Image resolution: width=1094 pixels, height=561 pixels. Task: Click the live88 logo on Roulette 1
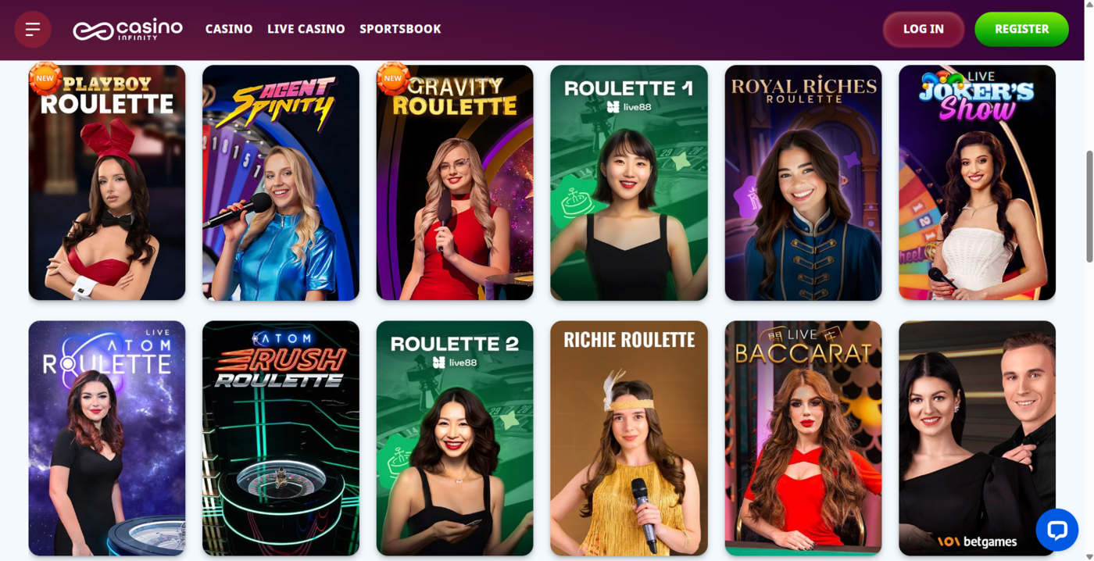pos(629,107)
